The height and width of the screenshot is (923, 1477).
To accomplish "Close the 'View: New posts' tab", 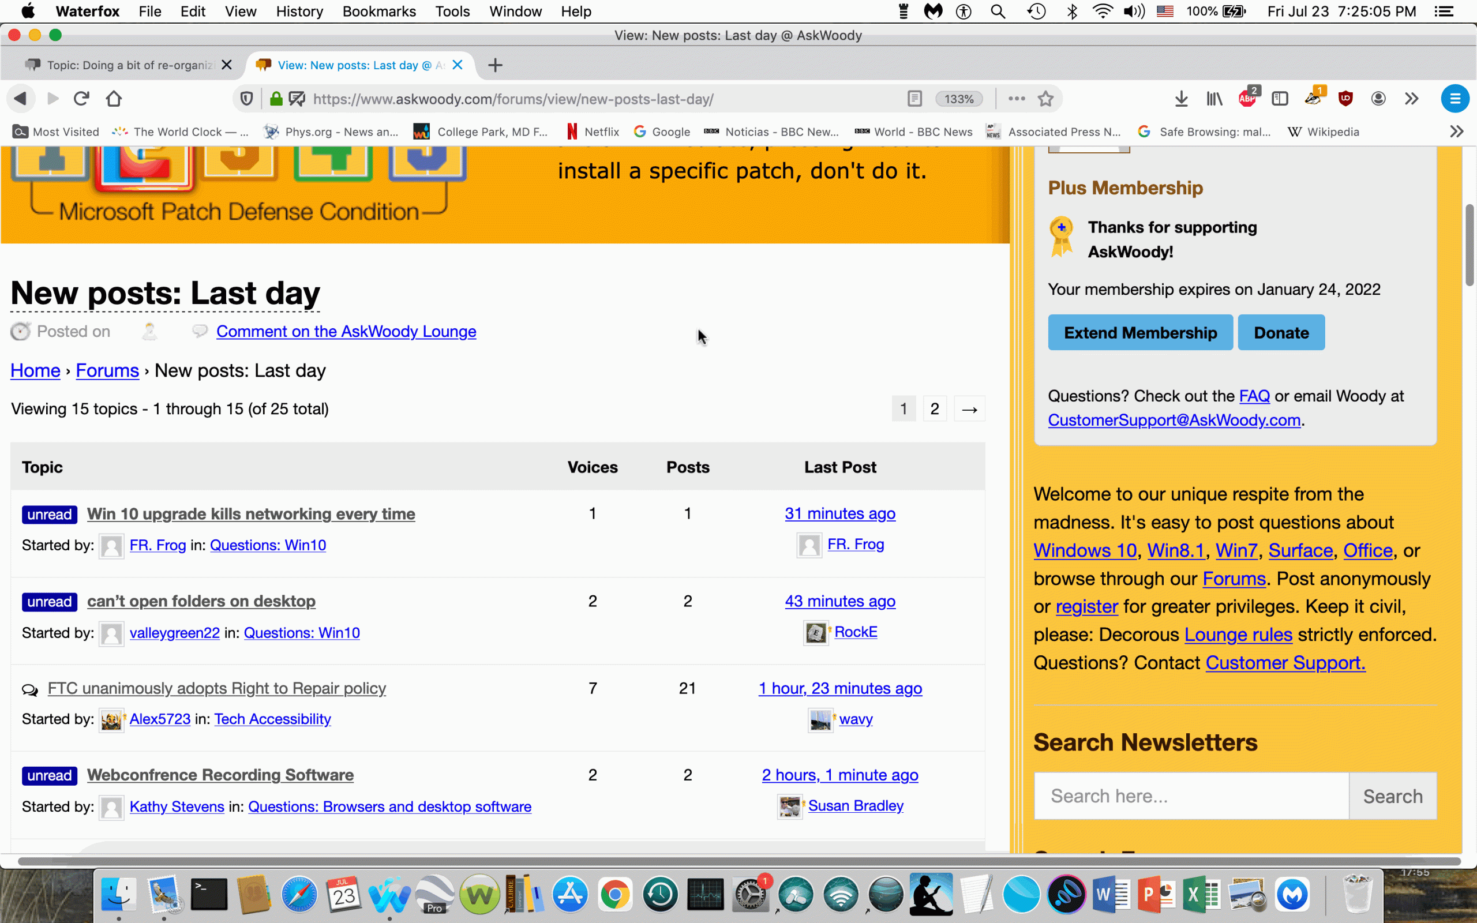I will tap(457, 65).
